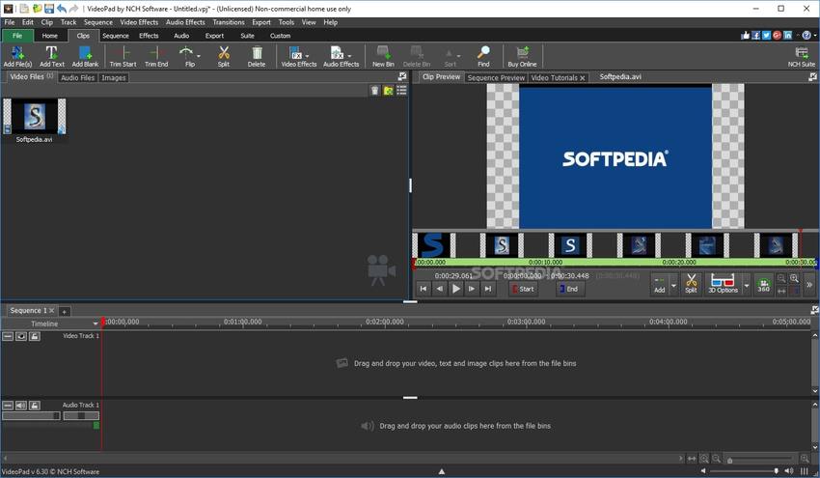Click the bin trash icon above file list
820x478 pixels.
point(375,91)
